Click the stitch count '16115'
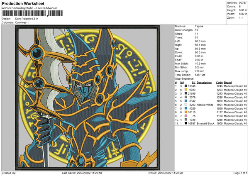Image resolution: width=249 pixels, height=176 pixels. pos(192,112)
